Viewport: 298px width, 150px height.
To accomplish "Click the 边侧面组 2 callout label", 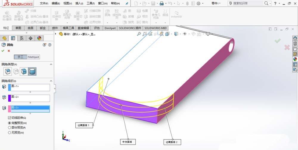I will point(172,142).
